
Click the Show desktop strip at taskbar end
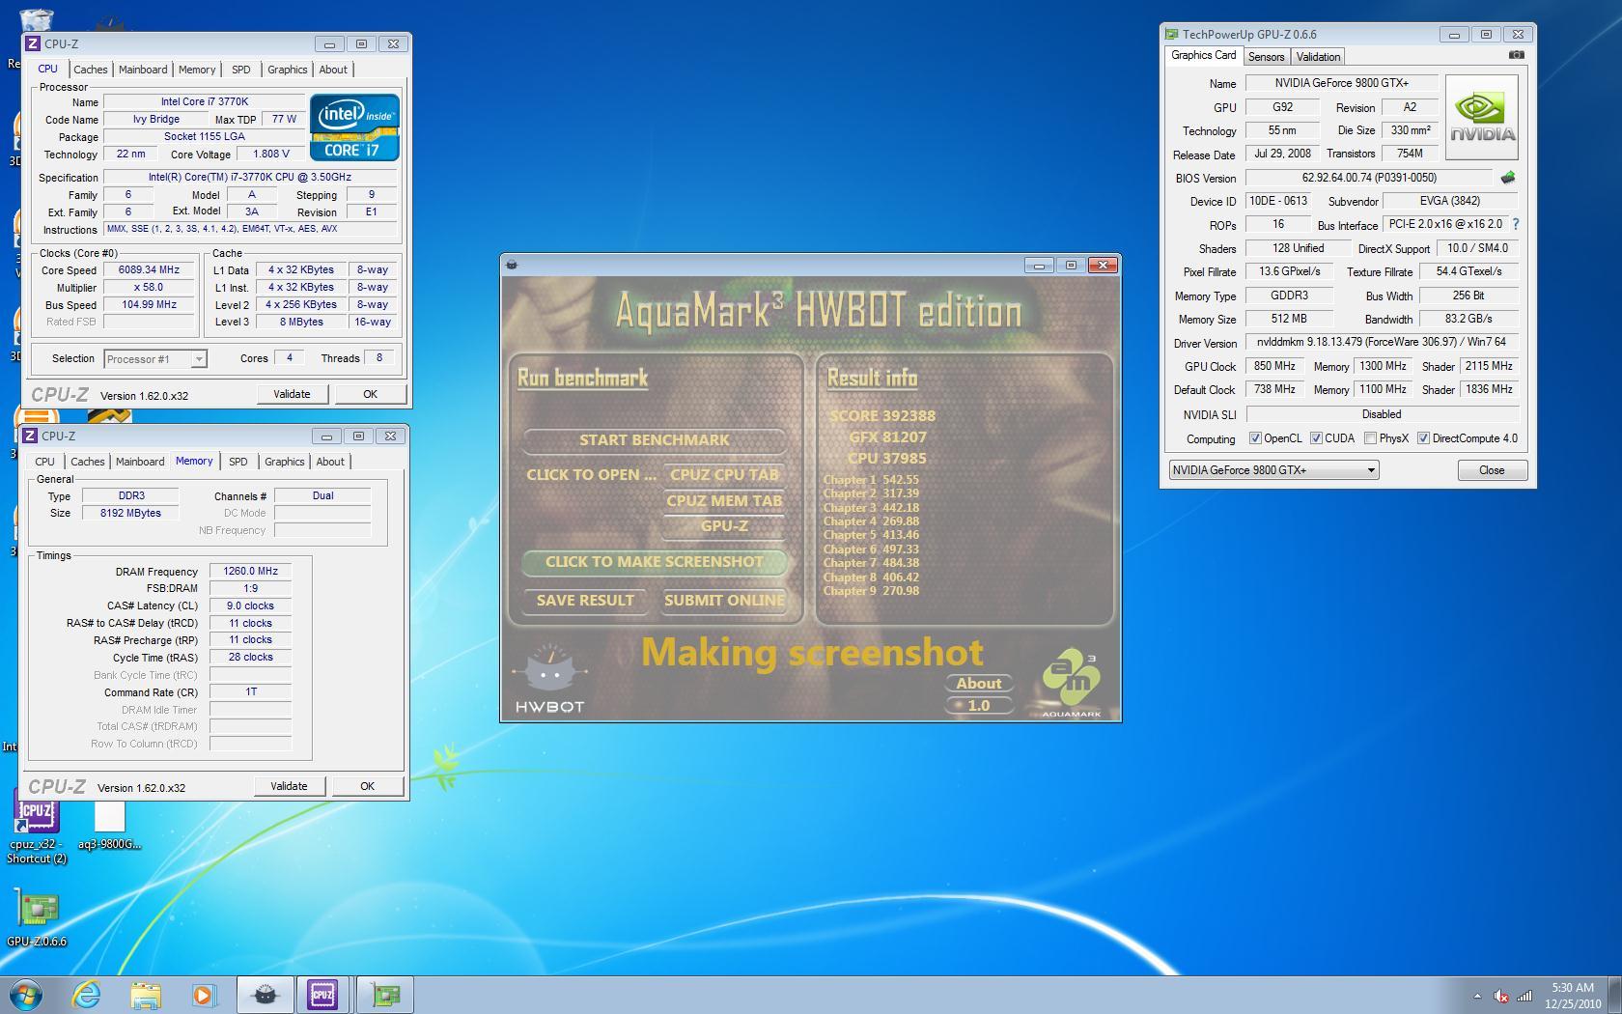coord(1615,996)
